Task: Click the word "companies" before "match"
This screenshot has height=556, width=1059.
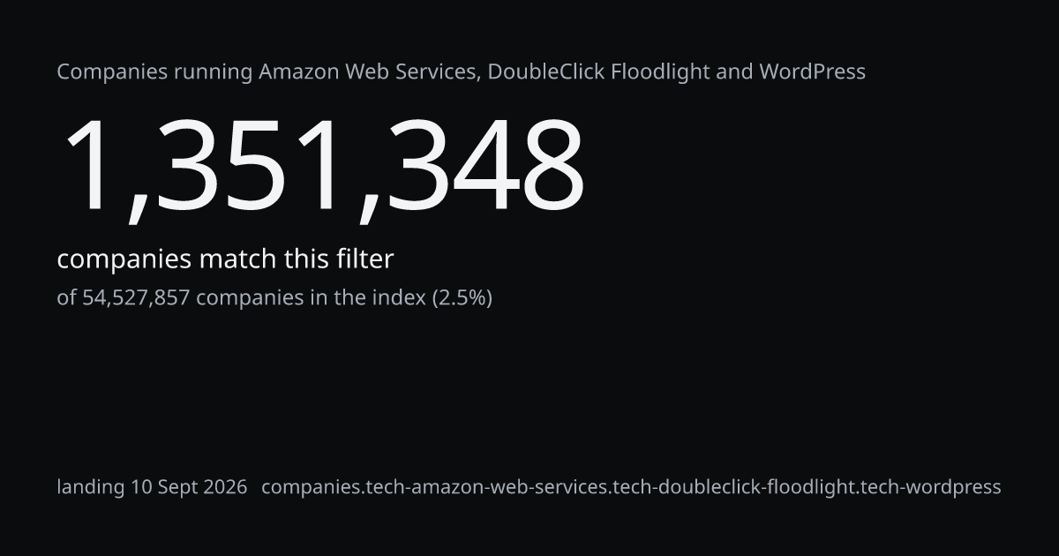Action: tap(124, 260)
